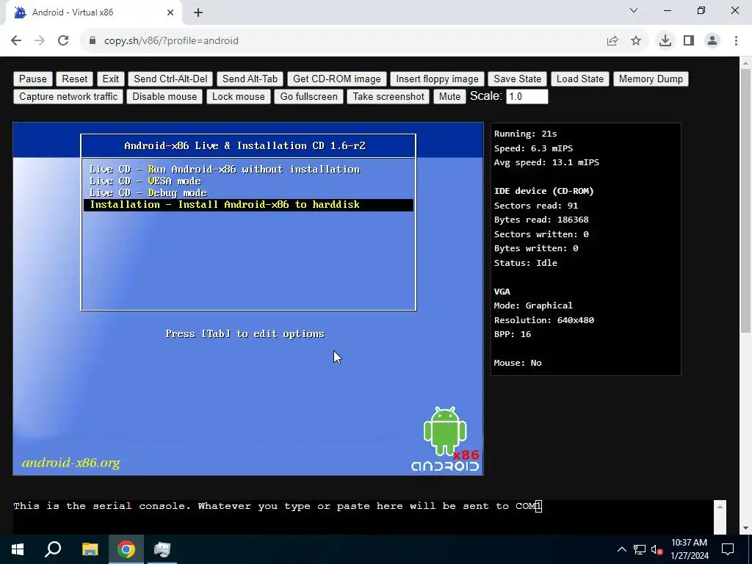
Task: Click the Scale input field
Action: click(x=527, y=96)
